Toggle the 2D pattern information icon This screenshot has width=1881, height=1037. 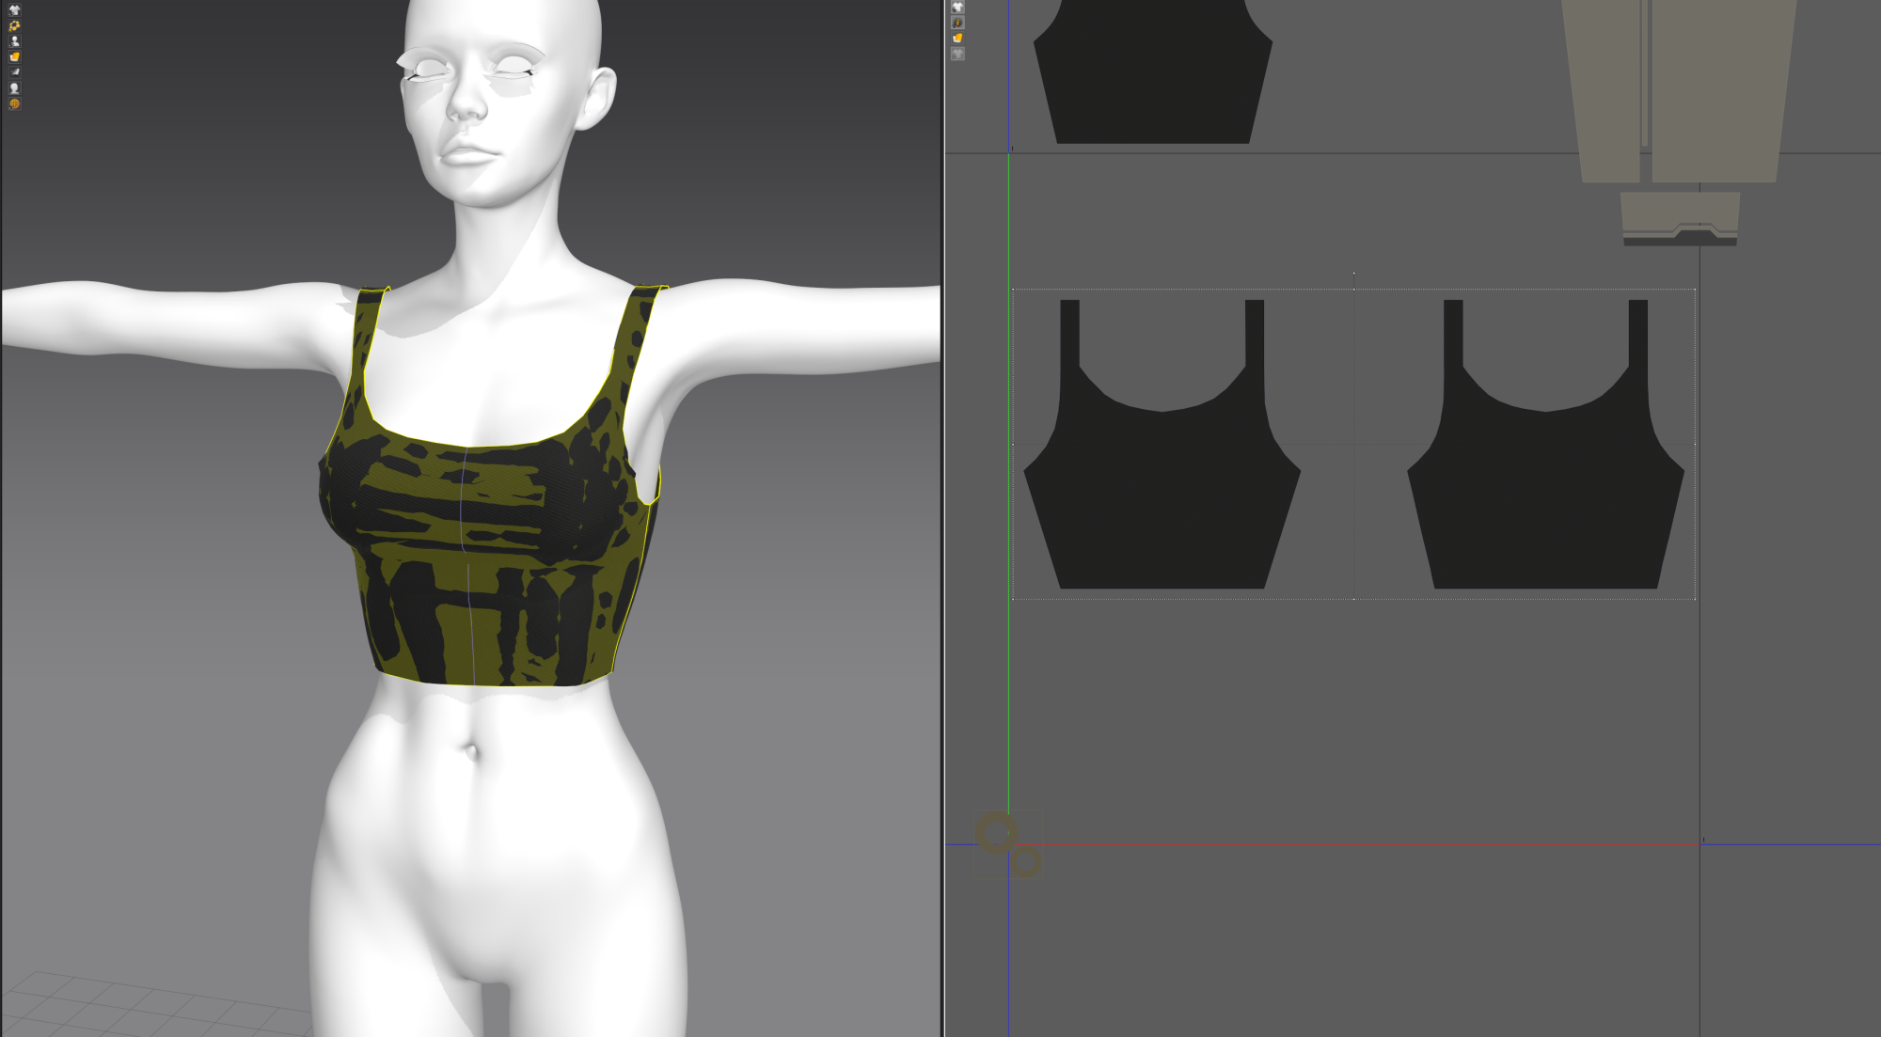coord(957,23)
